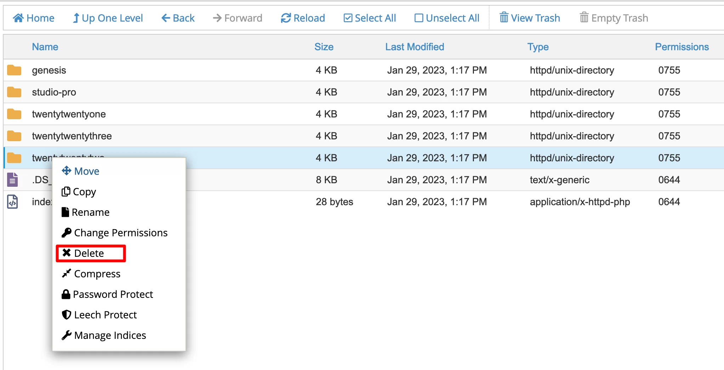Screen dimensions: 724x370
Task: Click the Back arrow button
Action: tap(178, 18)
